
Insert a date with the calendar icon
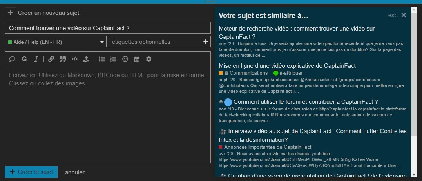coord(137,59)
